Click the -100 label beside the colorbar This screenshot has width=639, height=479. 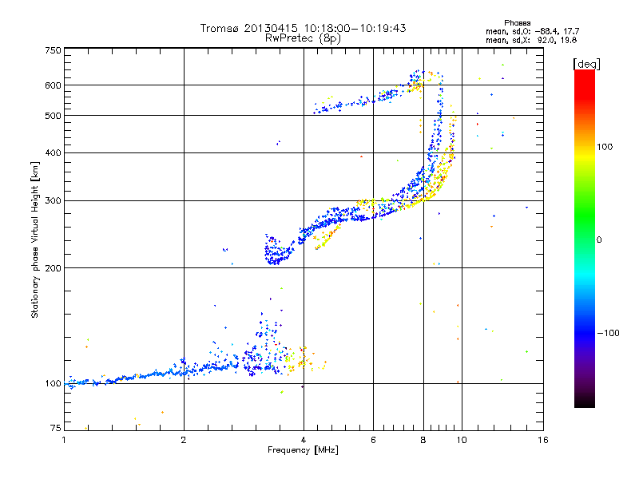608,333
